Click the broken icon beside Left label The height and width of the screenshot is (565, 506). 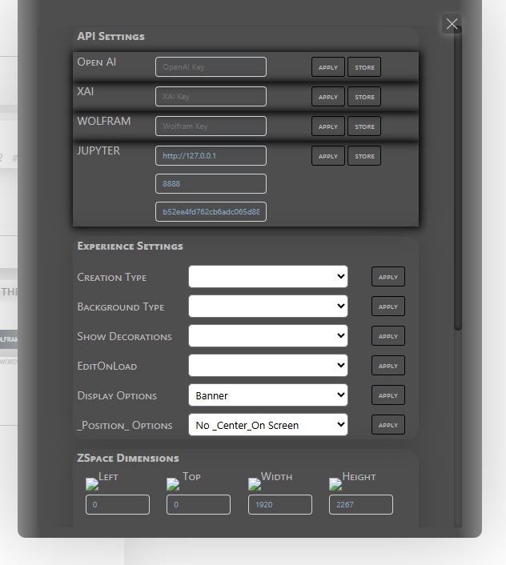(x=92, y=483)
